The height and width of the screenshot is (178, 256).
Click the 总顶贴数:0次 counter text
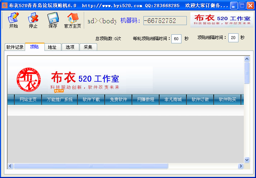[108, 39]
